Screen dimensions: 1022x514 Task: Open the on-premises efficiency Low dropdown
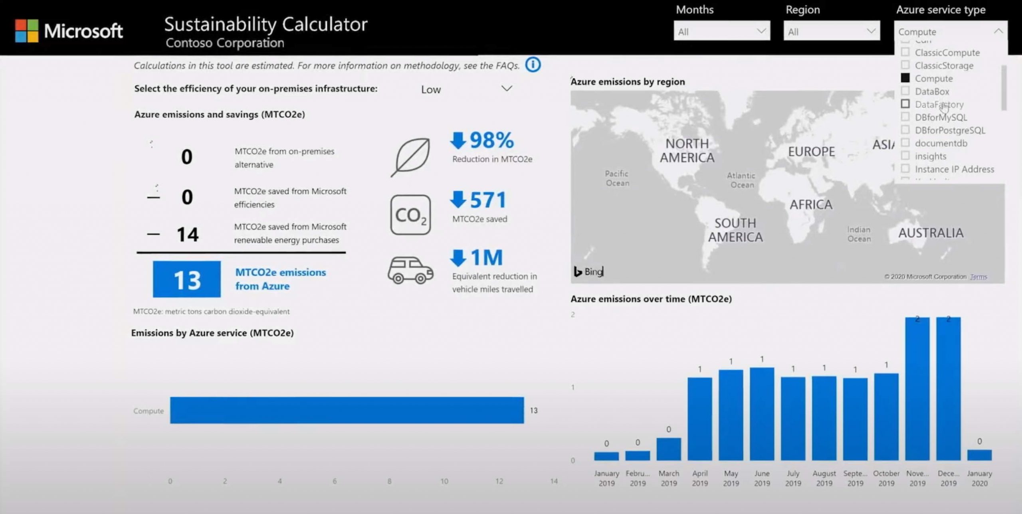point(466,89)
